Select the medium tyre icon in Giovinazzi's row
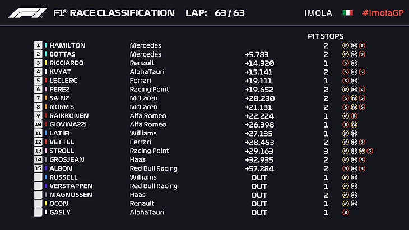409x230 pixels. pyautogui.click(x=354, y=125)
